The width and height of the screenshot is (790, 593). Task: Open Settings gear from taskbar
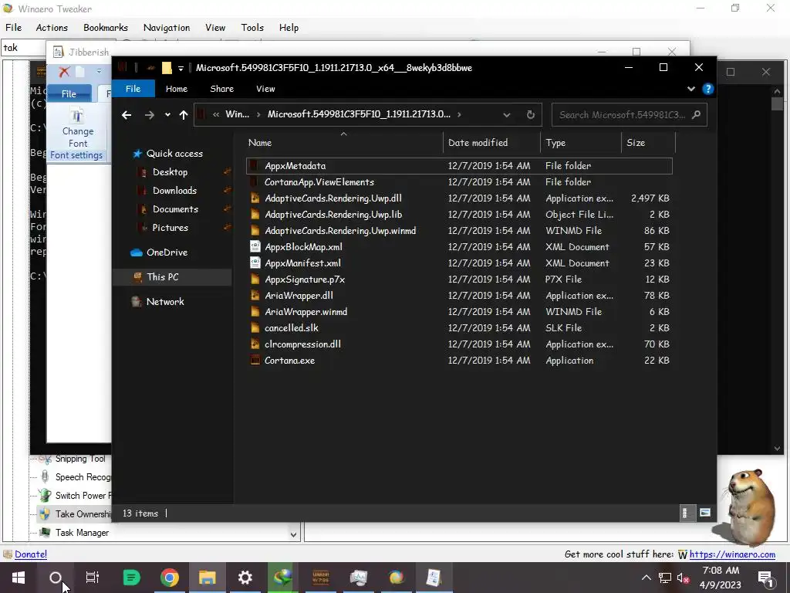pyautogui.click(x=245, y=578)
